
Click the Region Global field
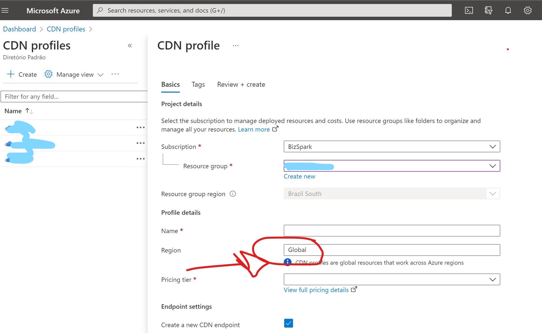click(392, 250)
